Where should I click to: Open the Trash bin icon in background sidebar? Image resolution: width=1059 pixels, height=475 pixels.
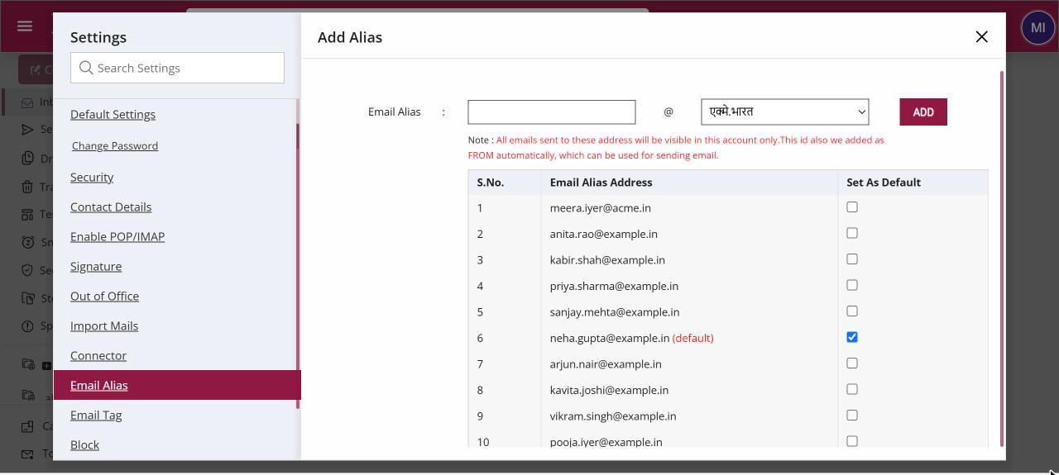tap(27, 187)
